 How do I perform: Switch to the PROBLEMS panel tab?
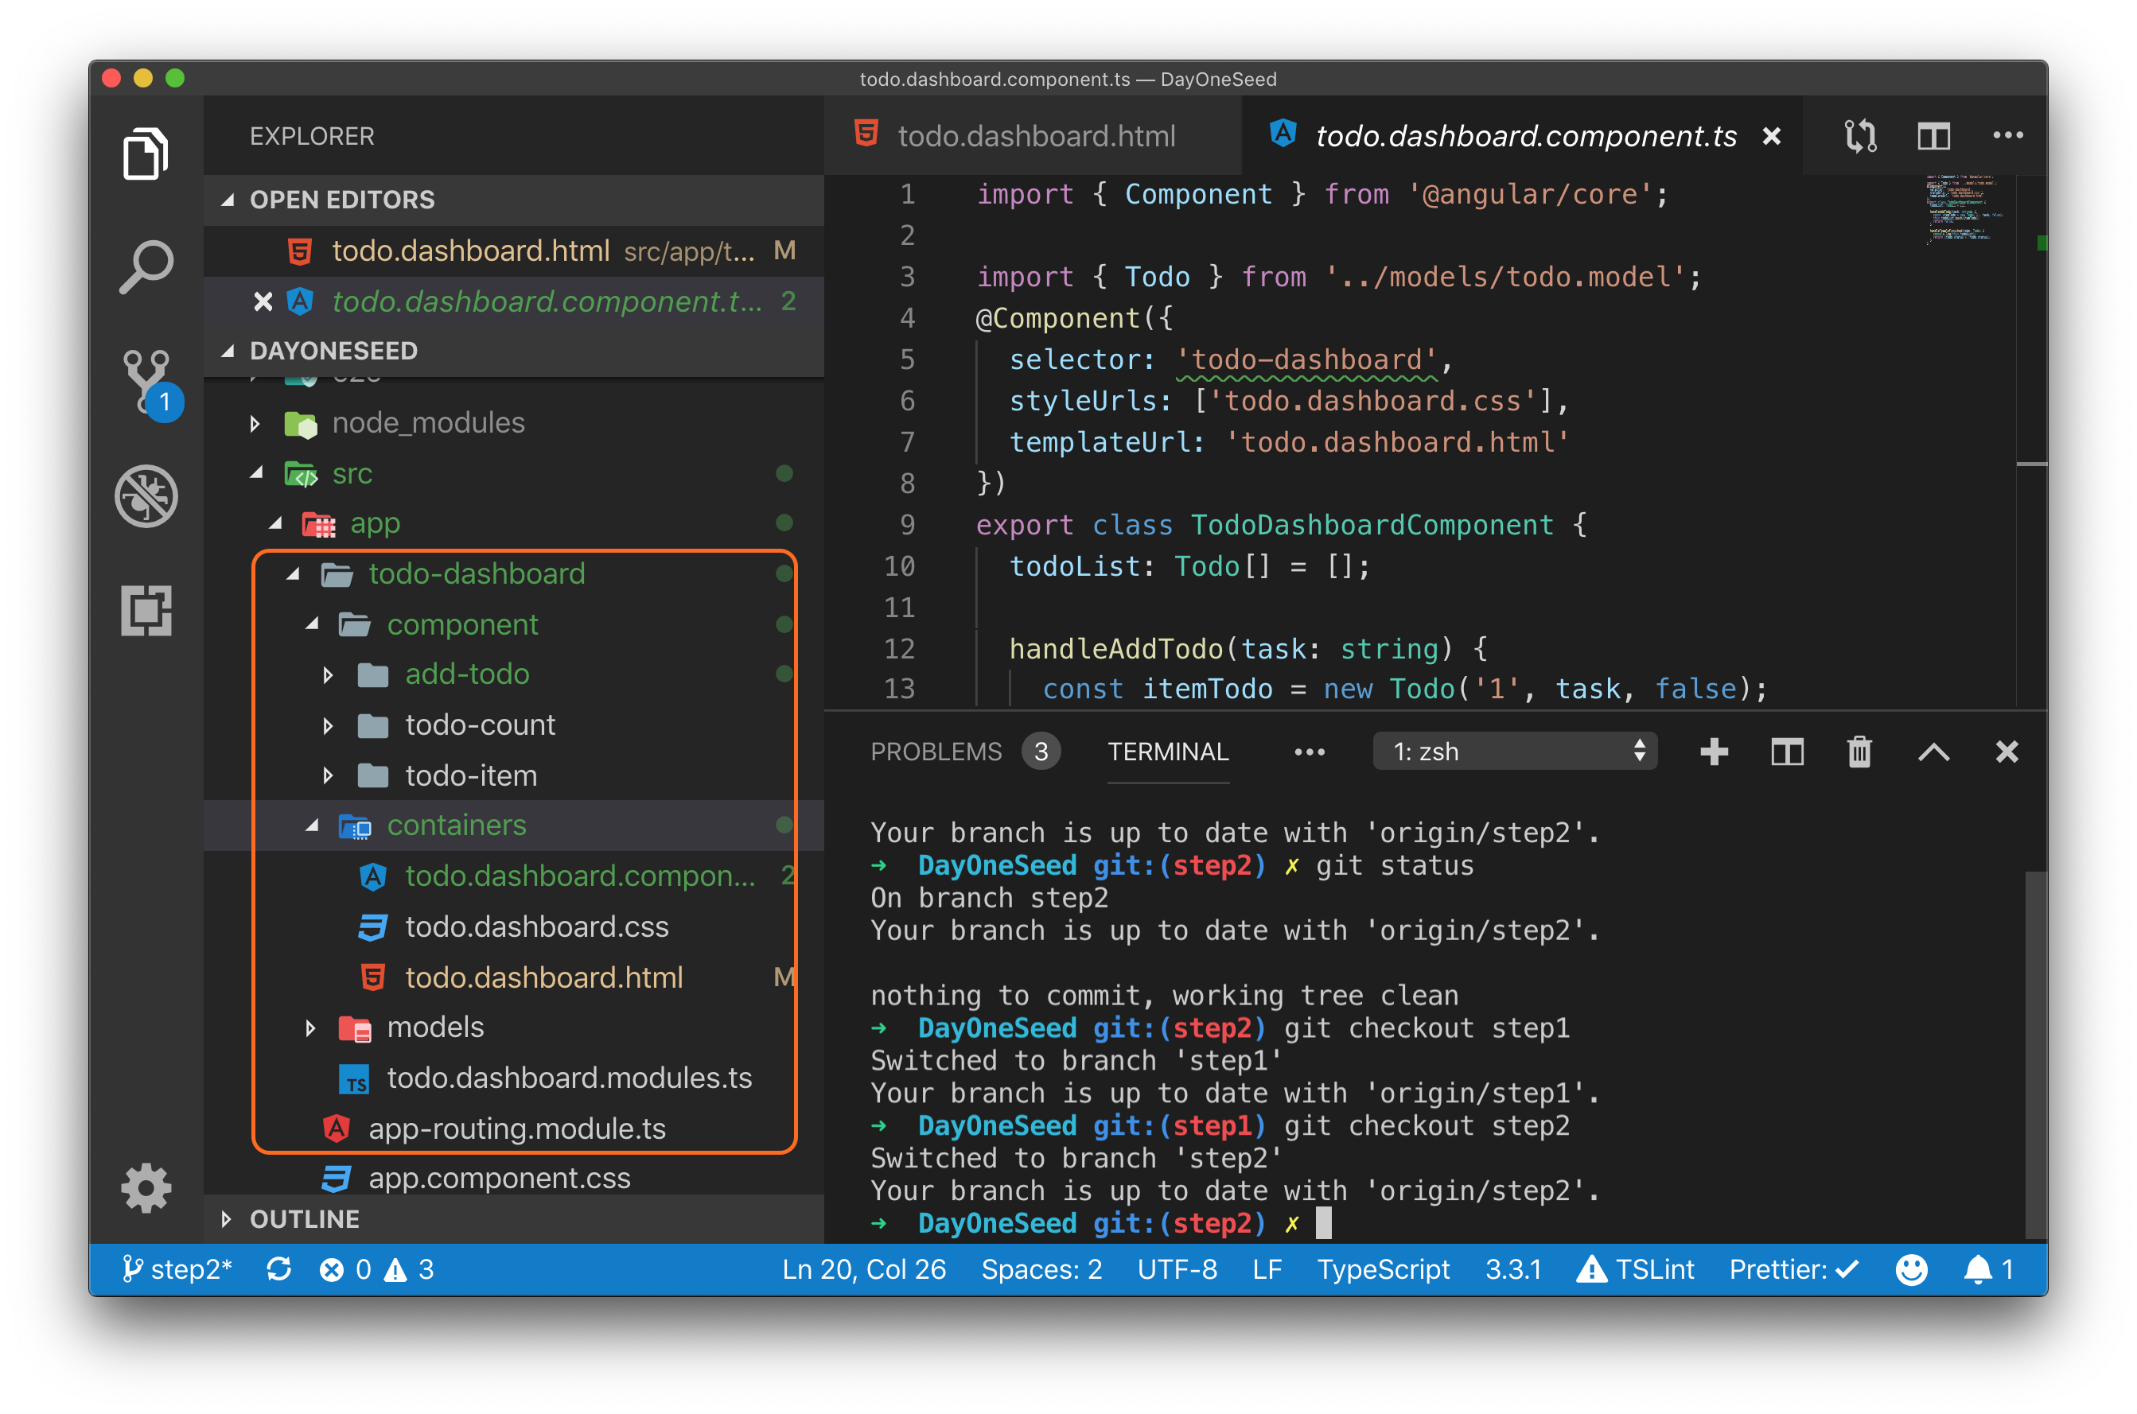963,752
